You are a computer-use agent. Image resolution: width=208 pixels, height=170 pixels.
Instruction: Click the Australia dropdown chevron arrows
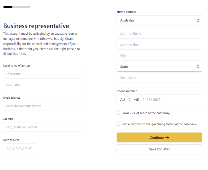tap(198, 20)
